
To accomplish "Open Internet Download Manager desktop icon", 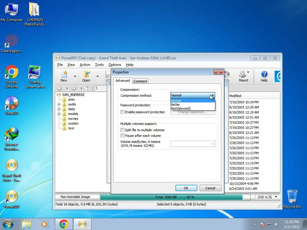I will (12, 139).
